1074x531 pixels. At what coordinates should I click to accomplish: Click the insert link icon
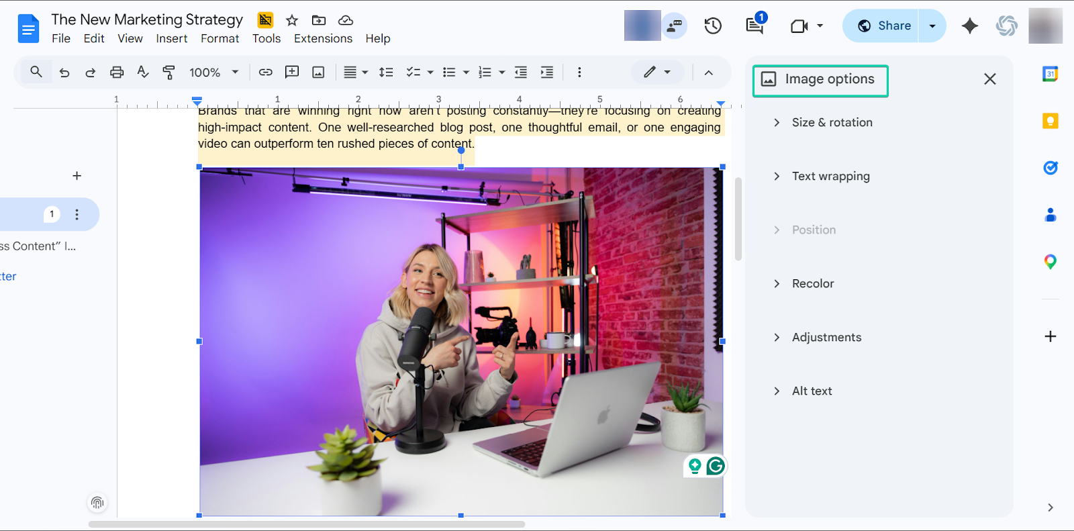pos(266,72)
